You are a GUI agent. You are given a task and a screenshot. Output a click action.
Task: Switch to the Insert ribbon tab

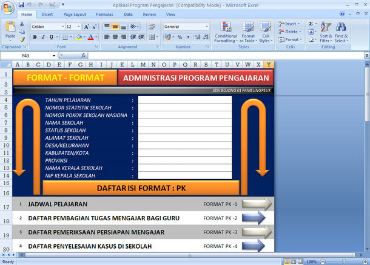(x=47, y=15)
